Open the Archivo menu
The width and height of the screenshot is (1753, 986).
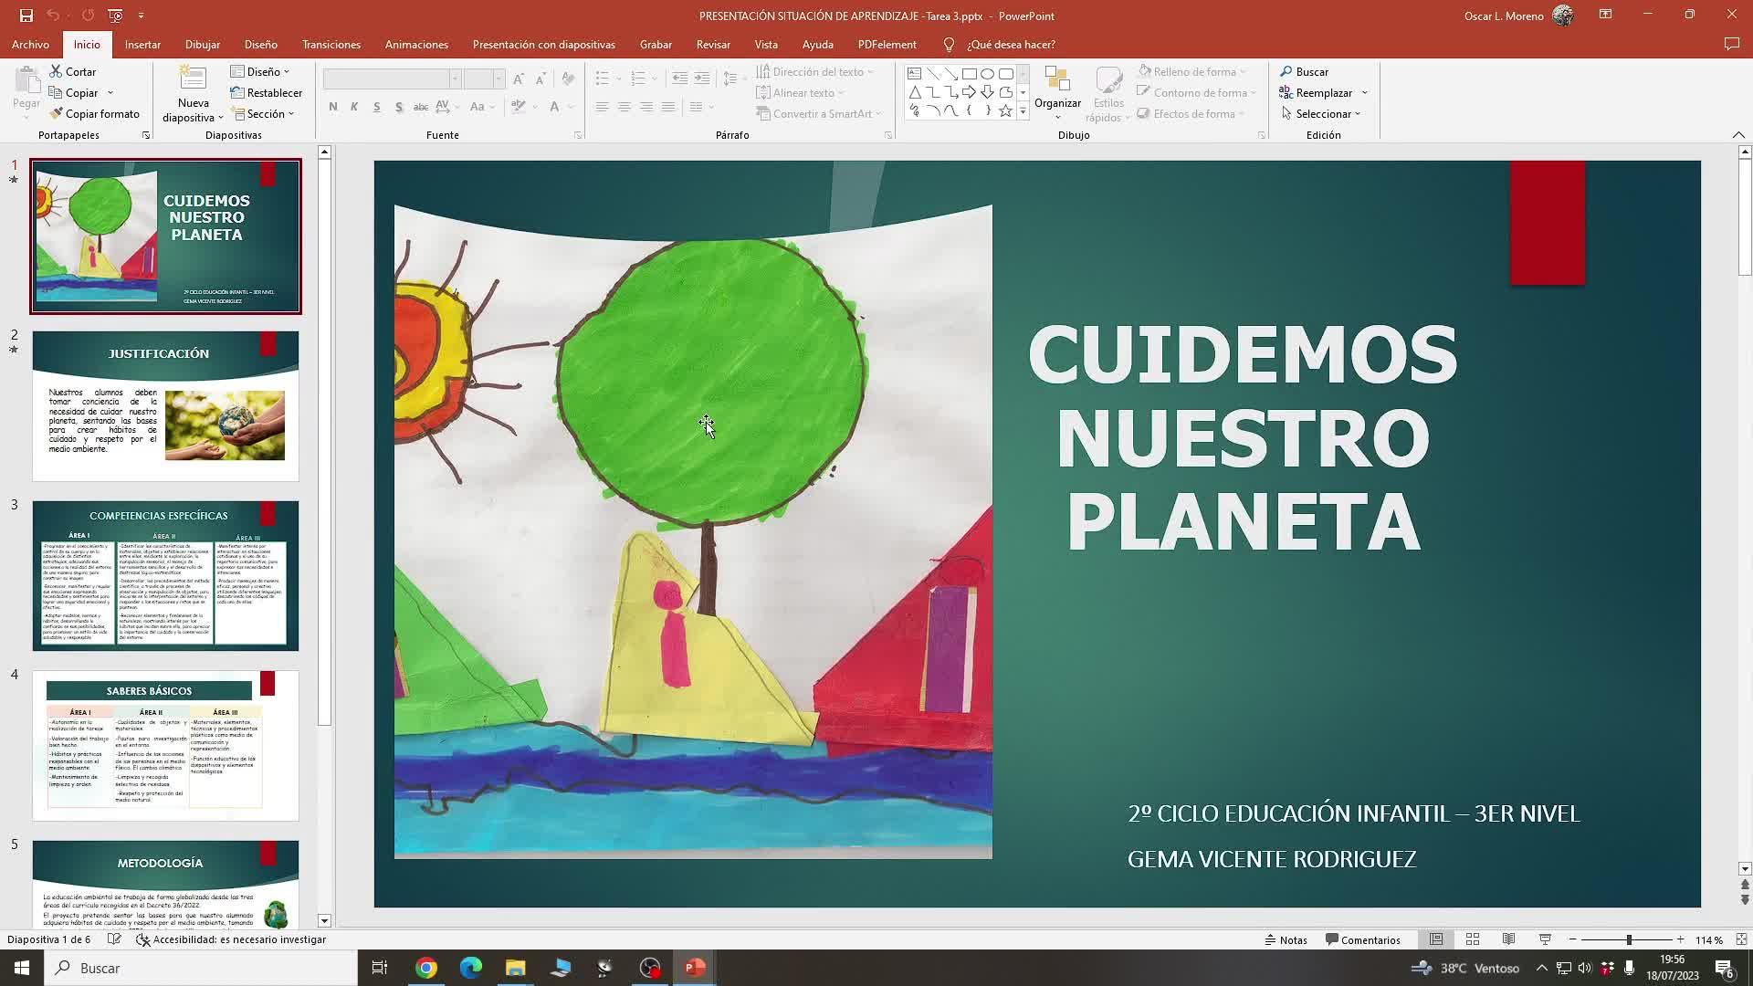point(30,45)
